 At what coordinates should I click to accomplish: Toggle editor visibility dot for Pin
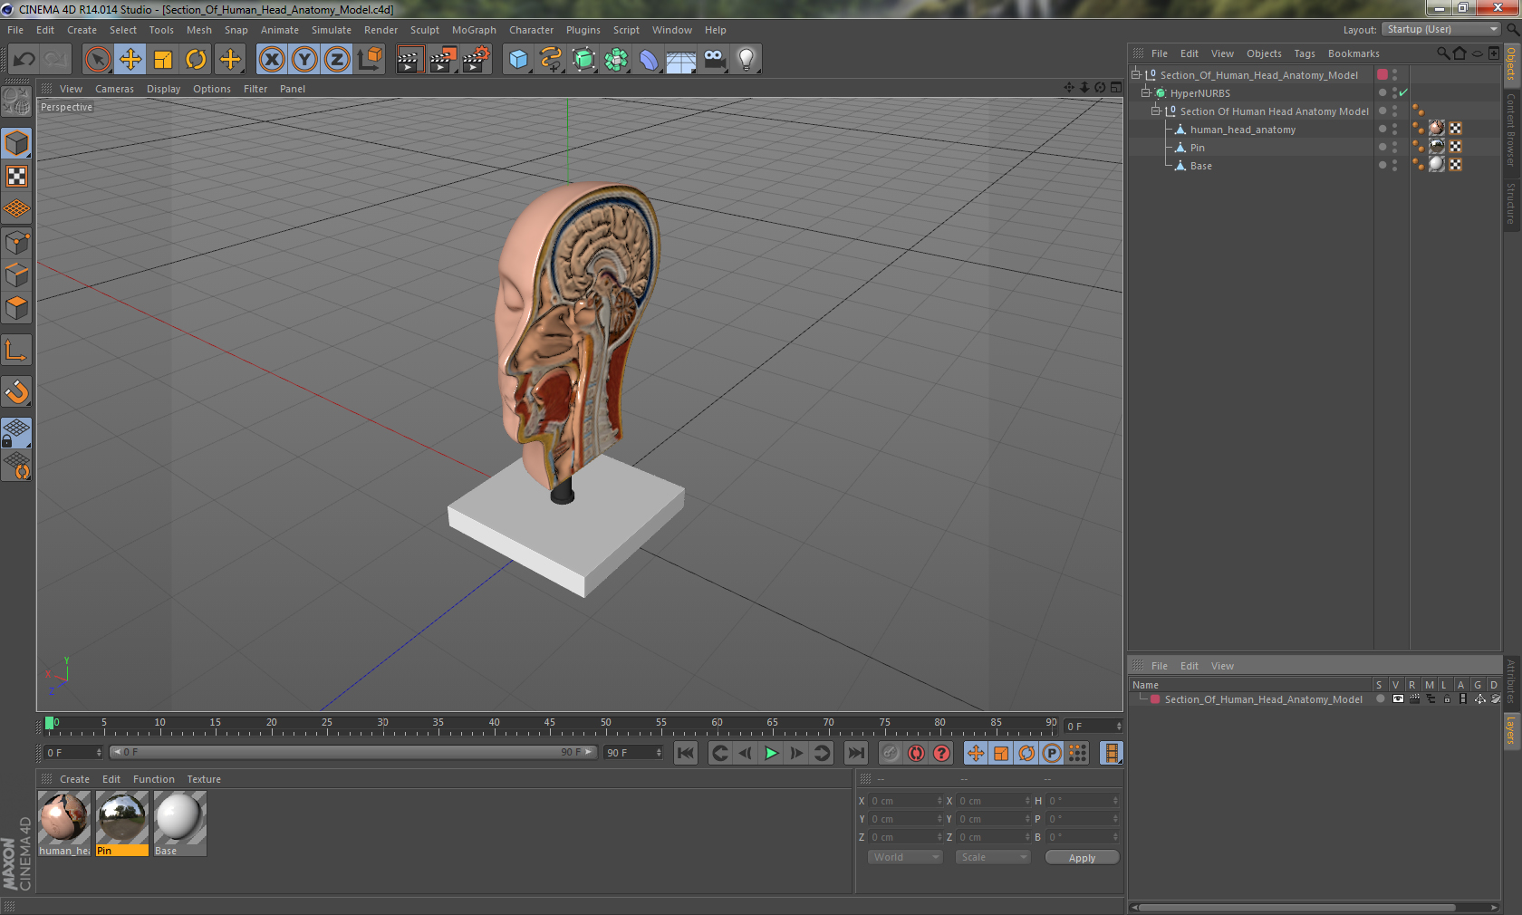click(x=1394, y=143)
